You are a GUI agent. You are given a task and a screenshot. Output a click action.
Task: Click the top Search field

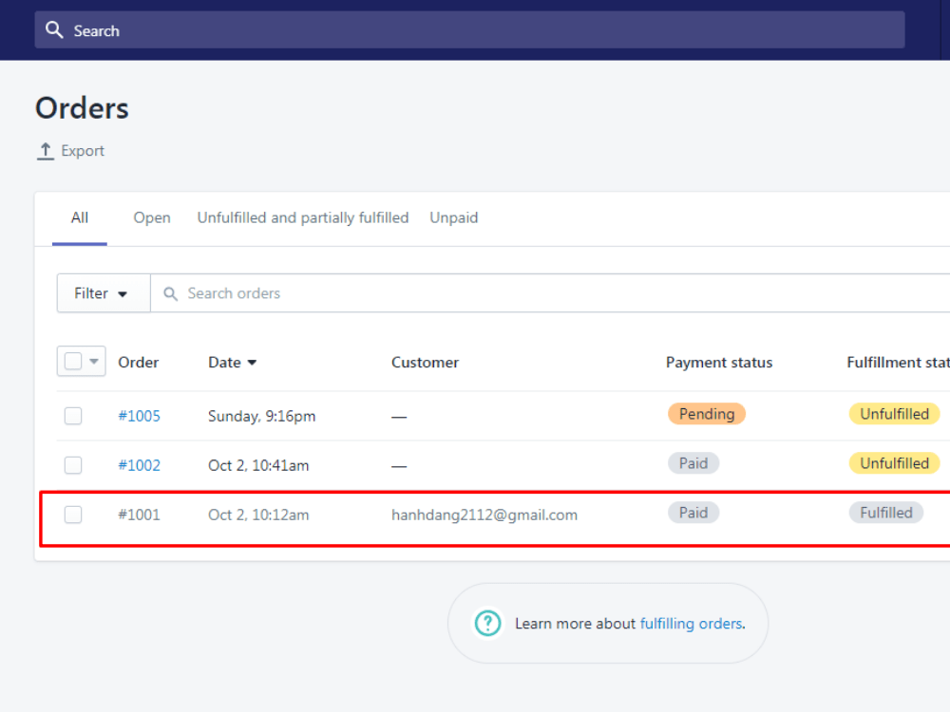coord(469,29)
